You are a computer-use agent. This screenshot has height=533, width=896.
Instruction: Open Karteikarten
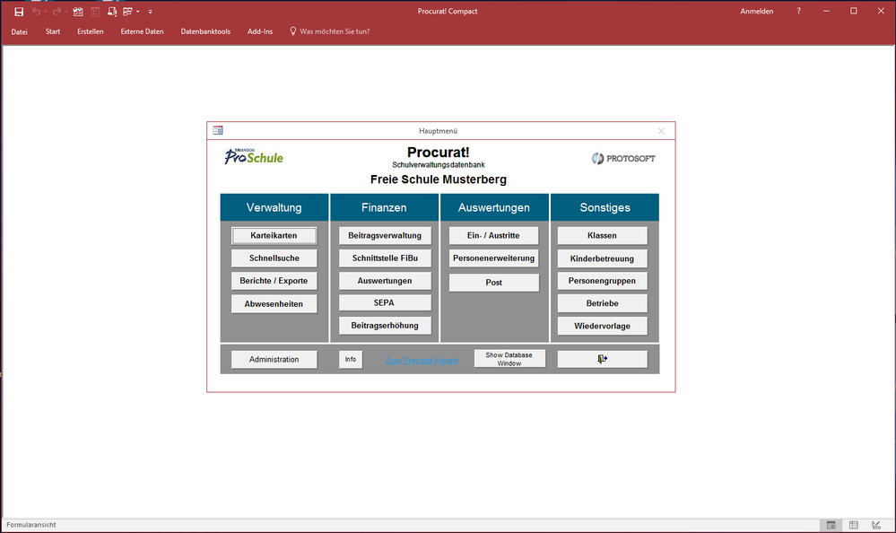tap(274, 236)
